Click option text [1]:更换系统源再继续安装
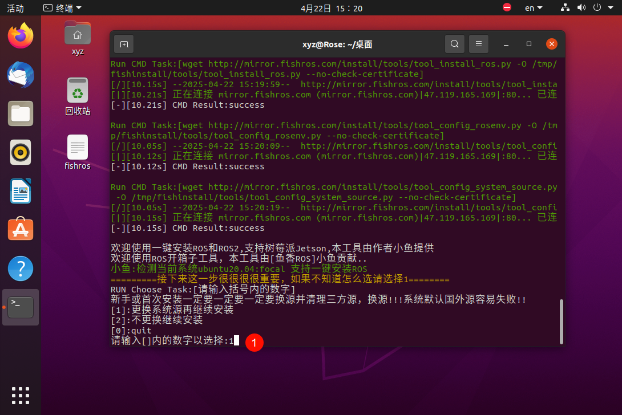622x415 pixels. pos(172,310)
